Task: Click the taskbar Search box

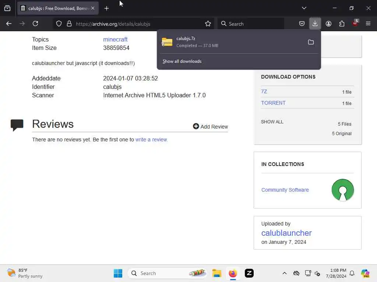Action: coord(168,273)
